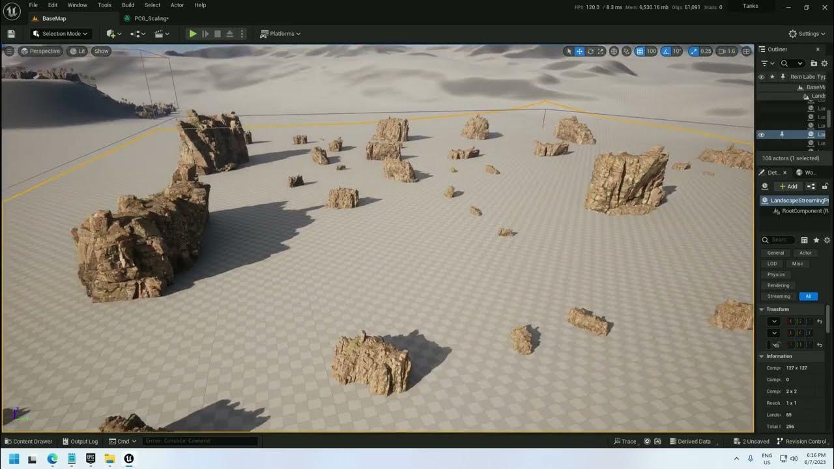Click the visibility column header eye in Outliner
Image resolution: width=834 pixels, height=469 pixels.
point(761,77)
